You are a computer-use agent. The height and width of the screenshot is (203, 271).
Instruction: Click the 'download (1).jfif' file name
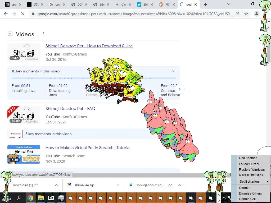click(x=25, y=185)
